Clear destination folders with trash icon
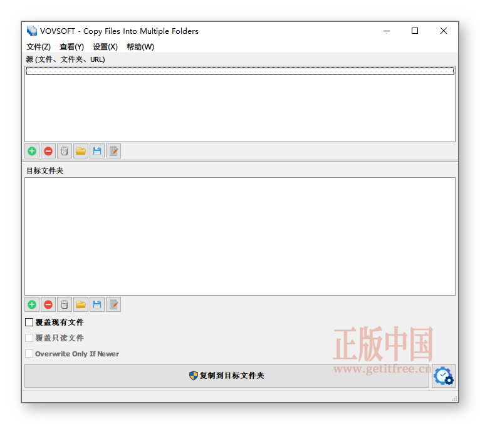 pyautogui.click(x=65, y=305)
